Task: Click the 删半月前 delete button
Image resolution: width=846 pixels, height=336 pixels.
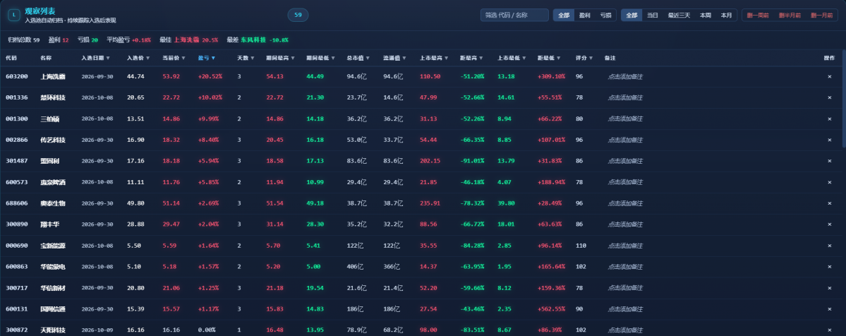Action: [x=790, y=15]
